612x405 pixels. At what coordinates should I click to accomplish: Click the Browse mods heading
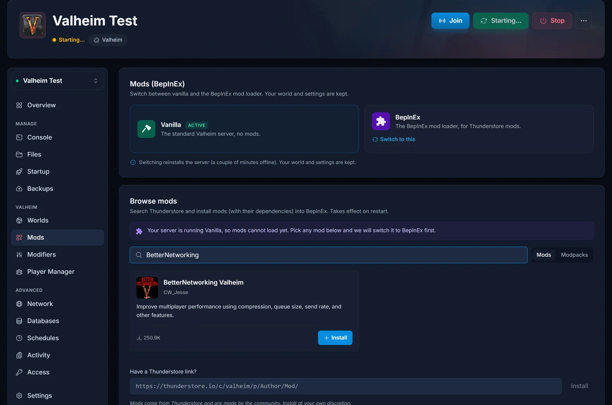click(153, 201)
